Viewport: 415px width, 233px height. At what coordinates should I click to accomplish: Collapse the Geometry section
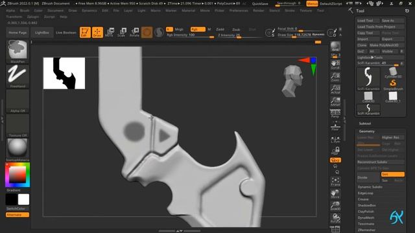(366, 131)
